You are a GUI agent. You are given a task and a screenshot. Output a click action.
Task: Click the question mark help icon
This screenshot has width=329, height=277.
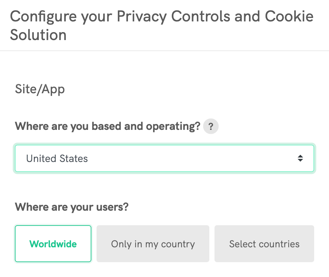[211, 127]
